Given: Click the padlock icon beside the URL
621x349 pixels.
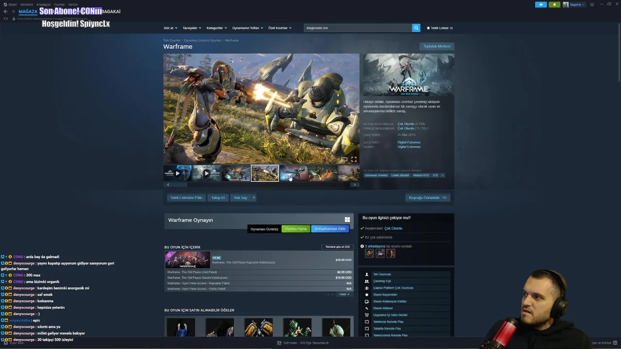Looking at the screenshot, I should pyautogui.click(x=14, y=18).
